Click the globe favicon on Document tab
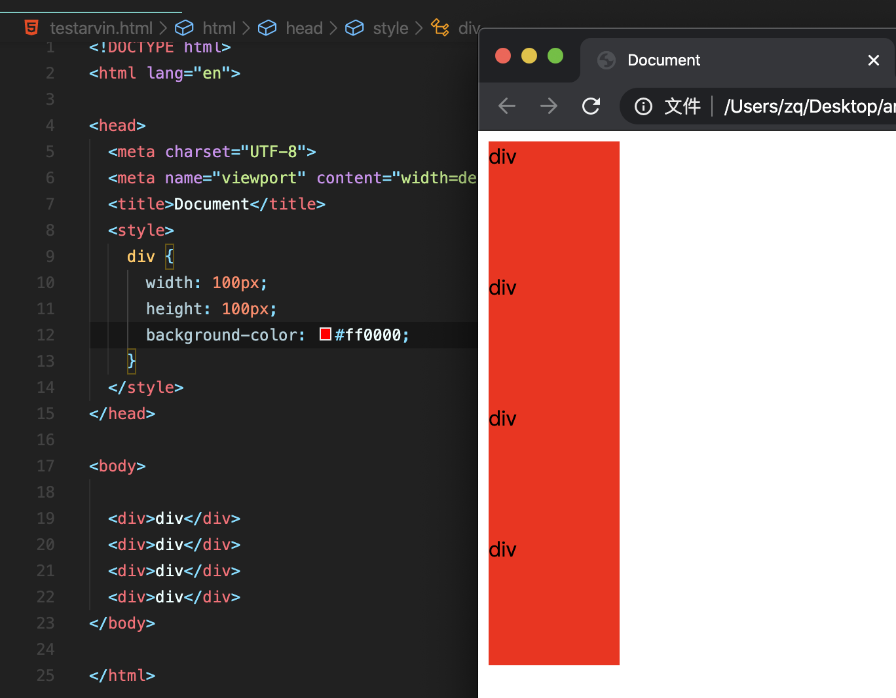The height and width of the screenshot is (698, 896). coord(607,60)
